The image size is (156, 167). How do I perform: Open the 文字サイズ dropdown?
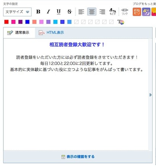tap(17, 12)
